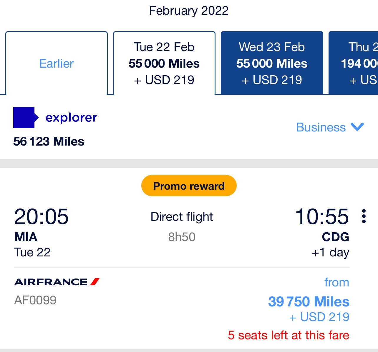Click the 56 123 Miles balance
The height and width of the screenshot is (352, 378).
(x=49, y=141)
